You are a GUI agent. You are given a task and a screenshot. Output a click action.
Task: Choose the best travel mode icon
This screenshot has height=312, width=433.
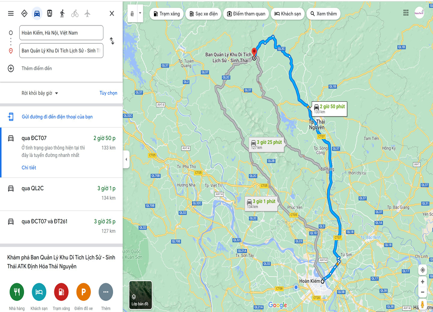tap(25, 13)
